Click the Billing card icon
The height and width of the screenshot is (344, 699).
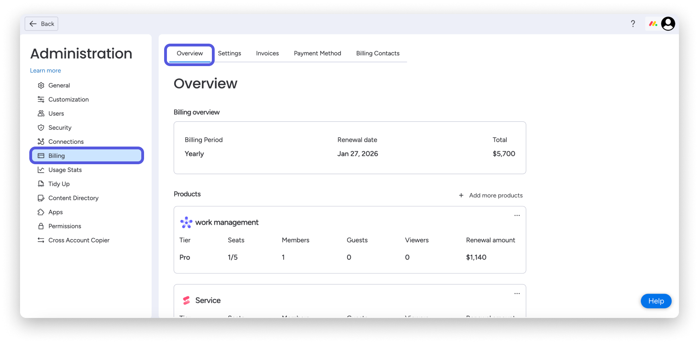[41, 156]
